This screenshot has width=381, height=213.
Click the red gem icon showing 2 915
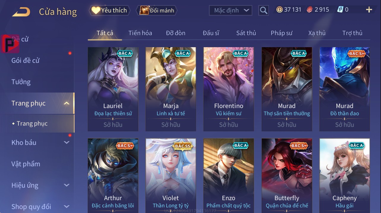click(x=310, y=9)
